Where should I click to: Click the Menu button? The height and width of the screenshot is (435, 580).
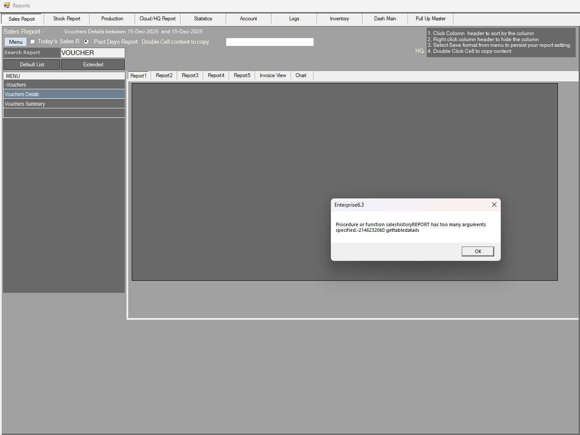[x=16, y=42]
